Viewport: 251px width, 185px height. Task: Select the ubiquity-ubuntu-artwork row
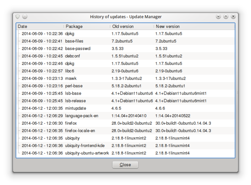(87, 153)
